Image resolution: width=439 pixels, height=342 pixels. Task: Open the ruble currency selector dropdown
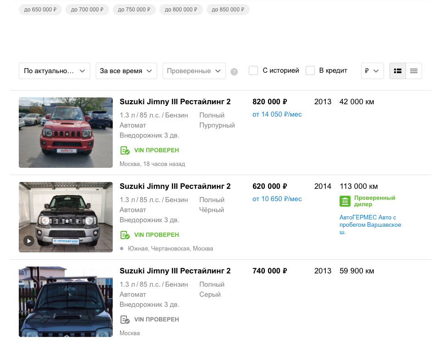pos(372,71)
